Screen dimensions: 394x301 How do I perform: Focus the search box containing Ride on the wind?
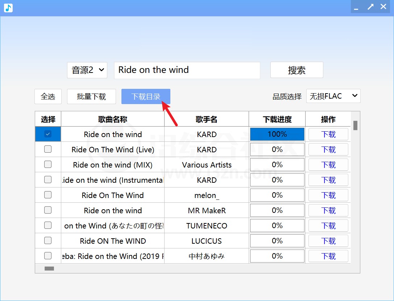pos(187,70)
